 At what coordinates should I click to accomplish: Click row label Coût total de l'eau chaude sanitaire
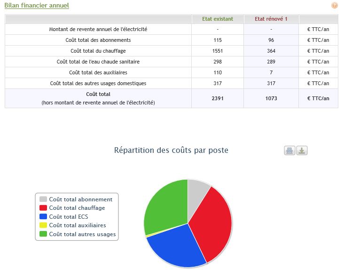98,62
